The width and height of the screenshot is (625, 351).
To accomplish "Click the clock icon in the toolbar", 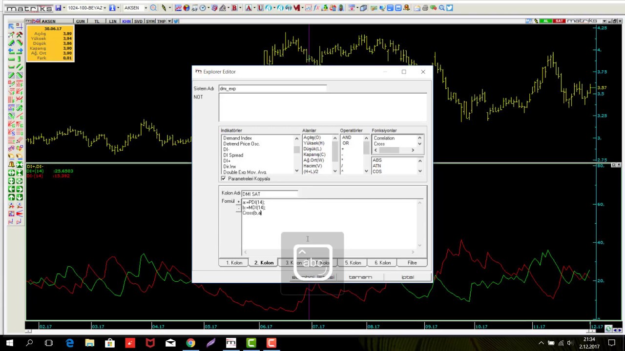I will tap(203, 8).
